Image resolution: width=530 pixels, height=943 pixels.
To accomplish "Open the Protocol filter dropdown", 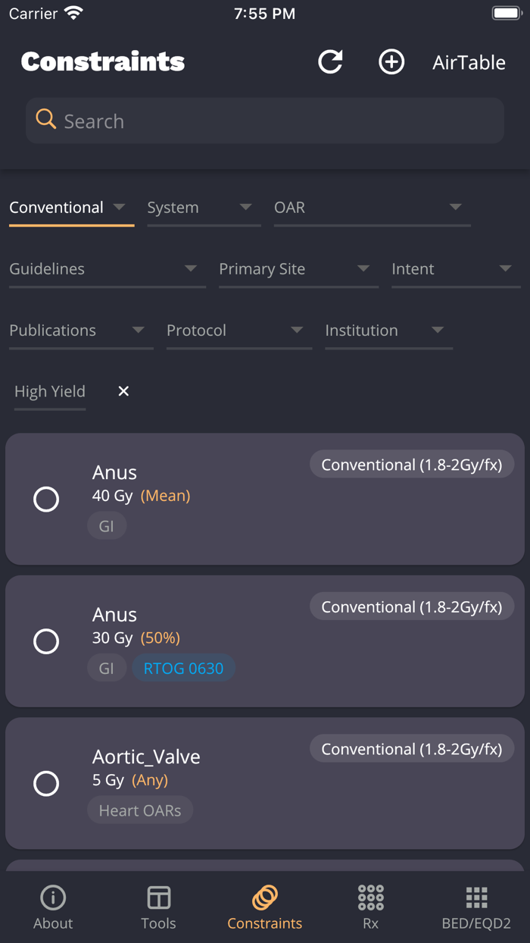I will (238, 331).
